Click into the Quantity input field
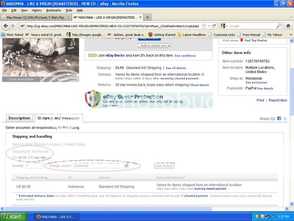Image resolution: width=294 pixels, height=221 pixels. 34,166
